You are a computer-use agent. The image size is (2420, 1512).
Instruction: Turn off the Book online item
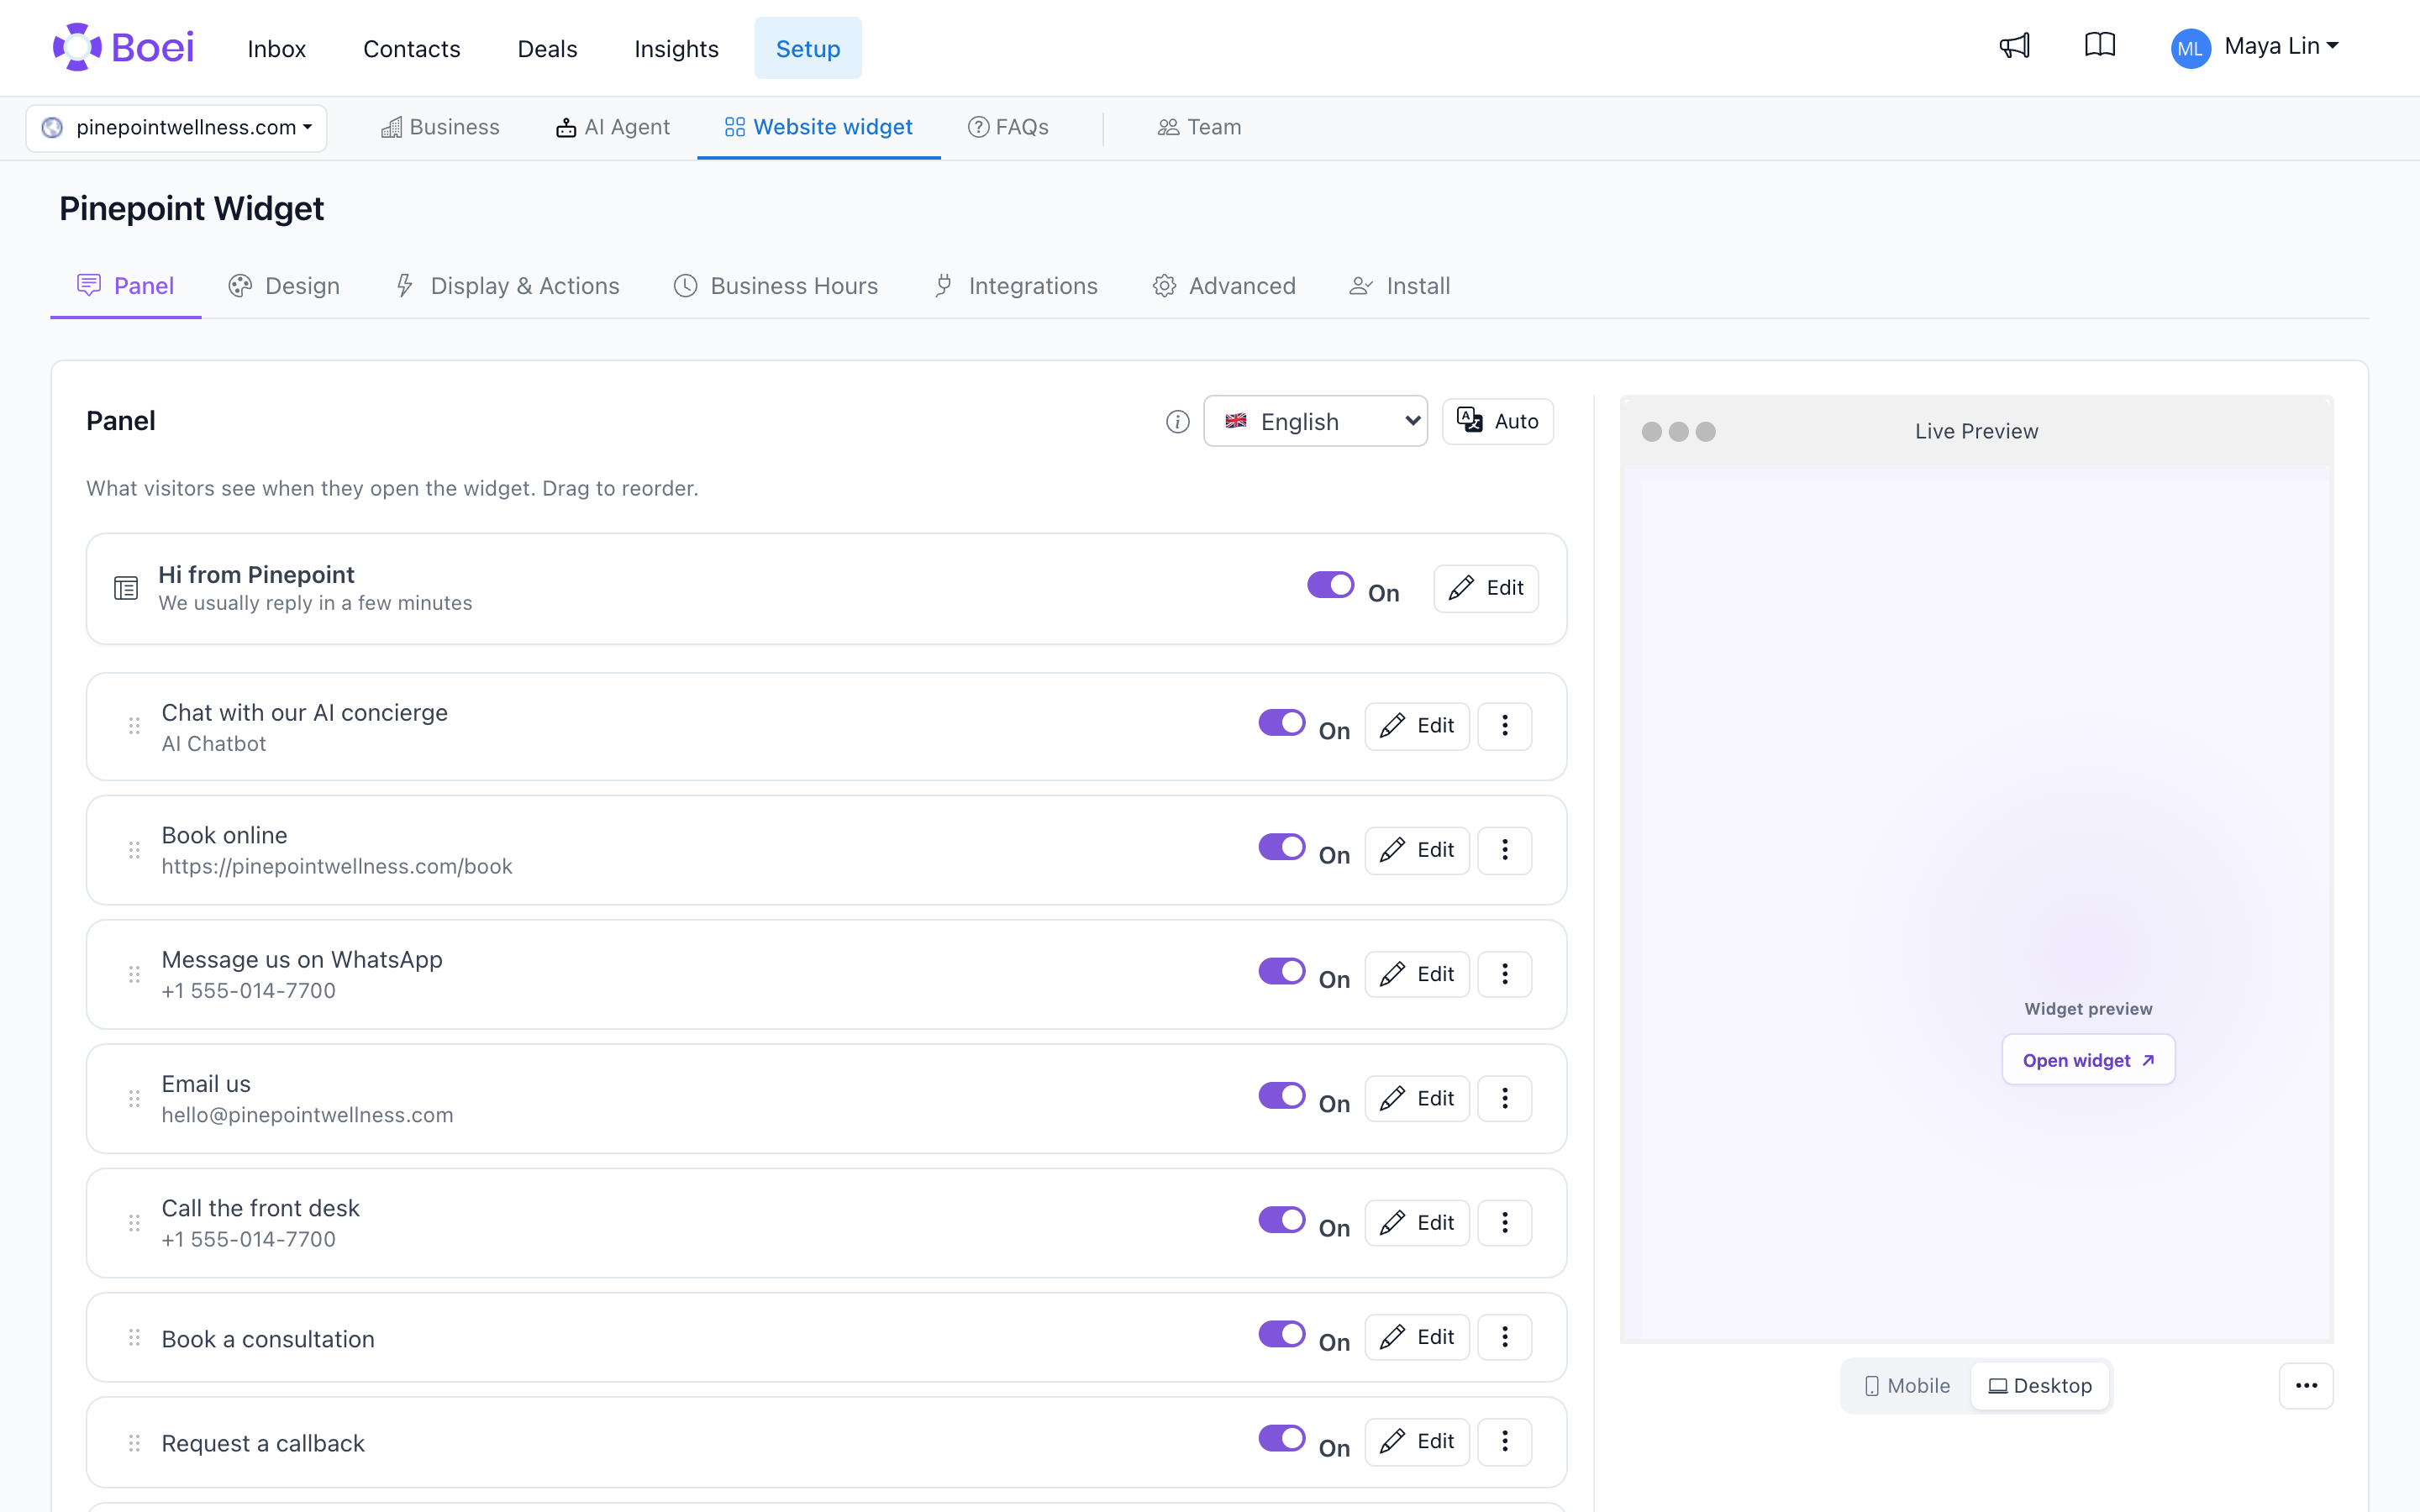coord(1281,847)
